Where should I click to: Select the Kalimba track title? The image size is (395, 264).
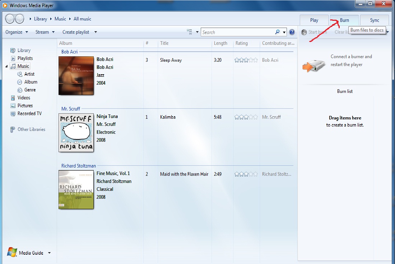tap(168, 117)
